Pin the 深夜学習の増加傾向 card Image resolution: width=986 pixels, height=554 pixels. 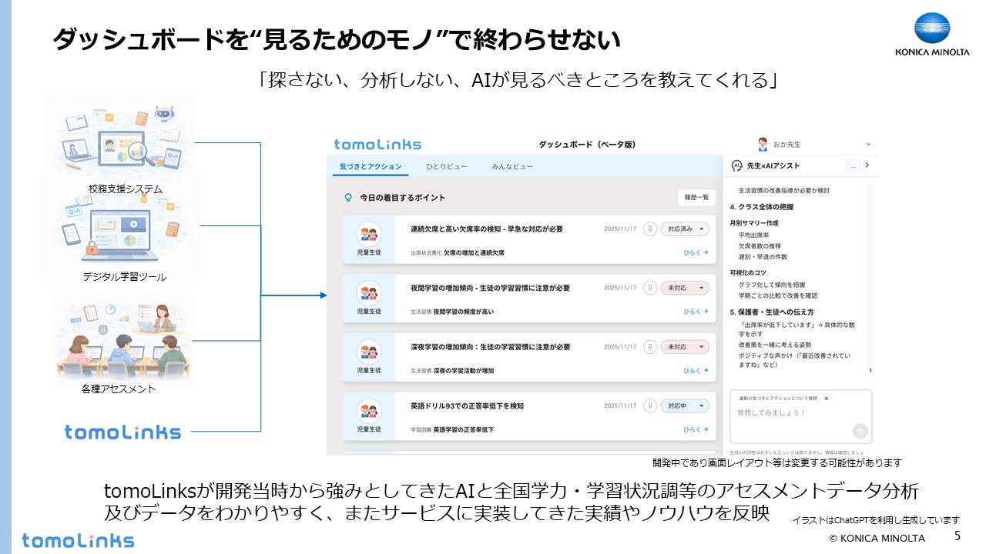coord(650,346)
